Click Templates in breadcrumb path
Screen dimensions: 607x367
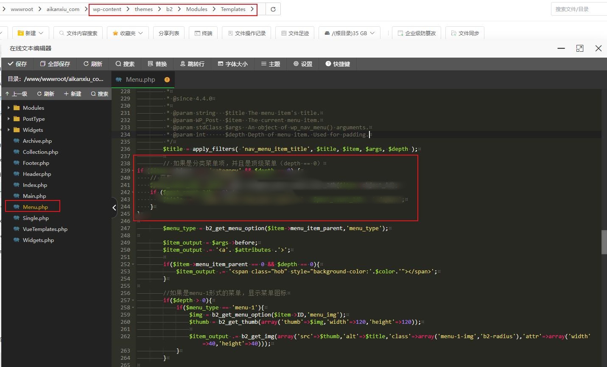[x=233, y=9]
